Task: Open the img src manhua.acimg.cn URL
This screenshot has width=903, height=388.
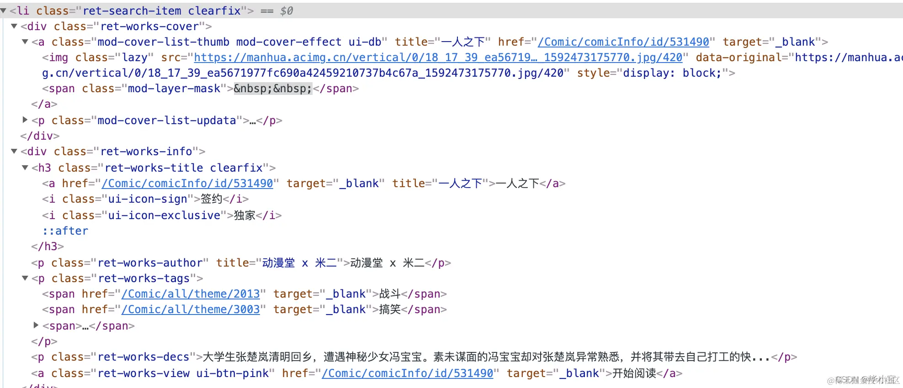Action: [x=438, y=58]
